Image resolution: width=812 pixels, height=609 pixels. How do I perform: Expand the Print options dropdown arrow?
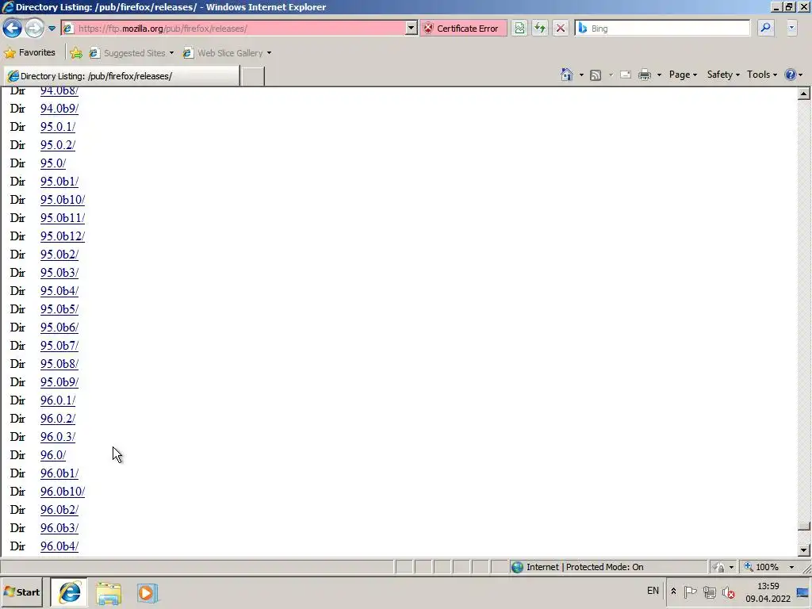coord(659,75)
